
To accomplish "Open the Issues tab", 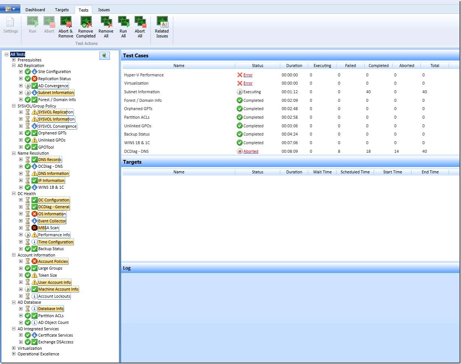I will click(x=104, y=10).
